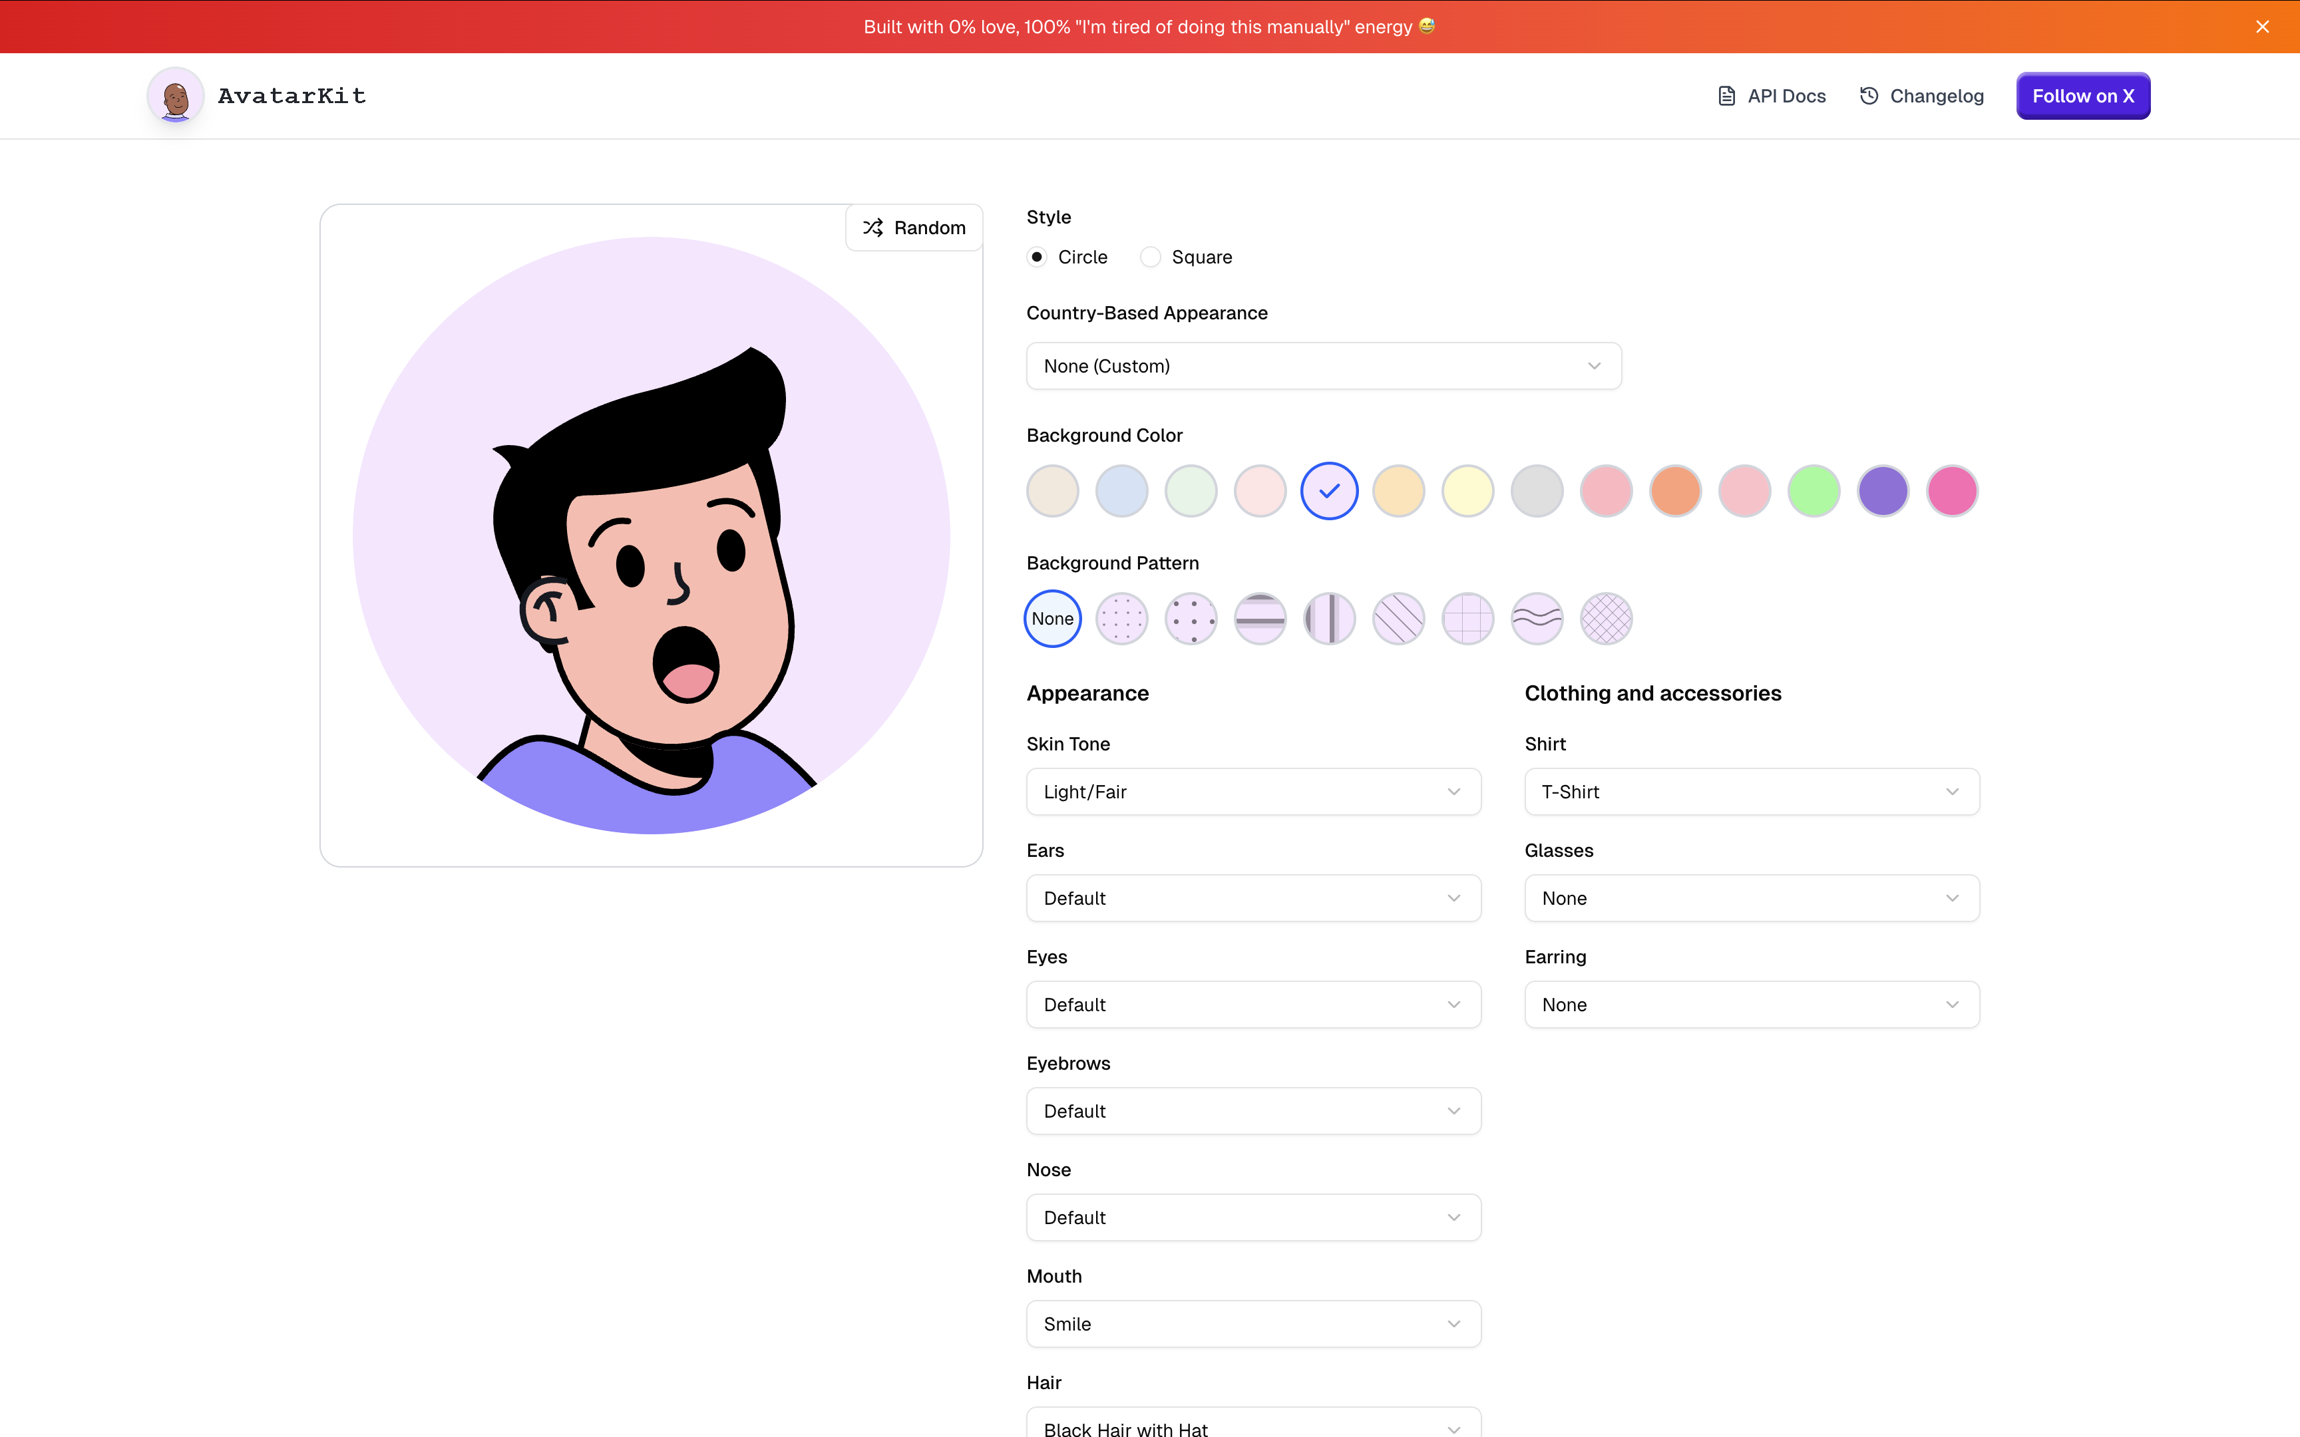Select the Circle style radio button

point(1037,257)
